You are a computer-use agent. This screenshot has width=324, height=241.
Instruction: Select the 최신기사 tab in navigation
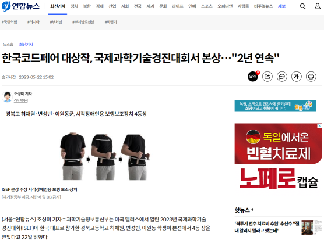(x=58, y=6)
